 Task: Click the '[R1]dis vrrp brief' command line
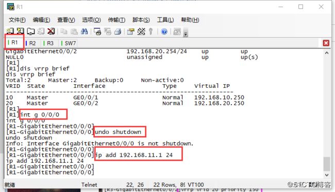38,69
